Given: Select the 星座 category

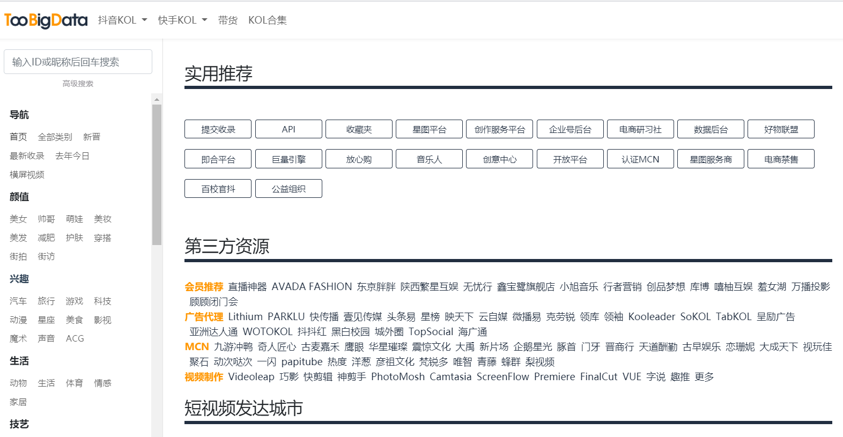Looking at the screenshot, I should pos(46,320).
